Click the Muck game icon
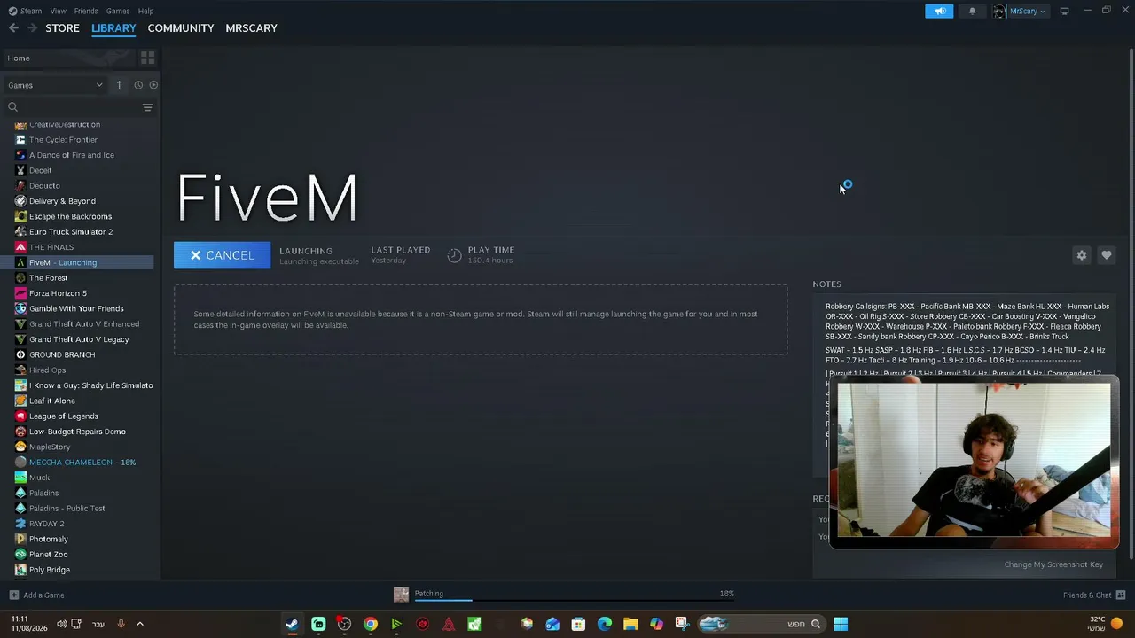 [20, 478]
